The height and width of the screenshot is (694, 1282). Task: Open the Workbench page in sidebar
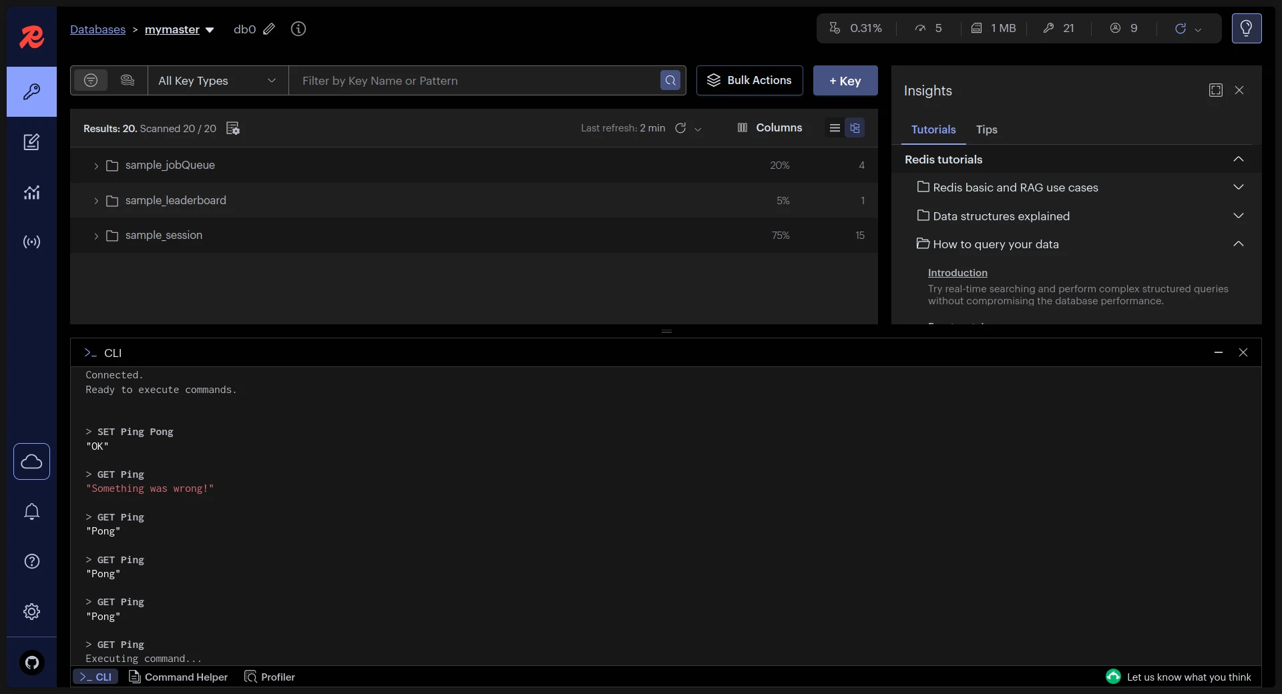[31, 142]
